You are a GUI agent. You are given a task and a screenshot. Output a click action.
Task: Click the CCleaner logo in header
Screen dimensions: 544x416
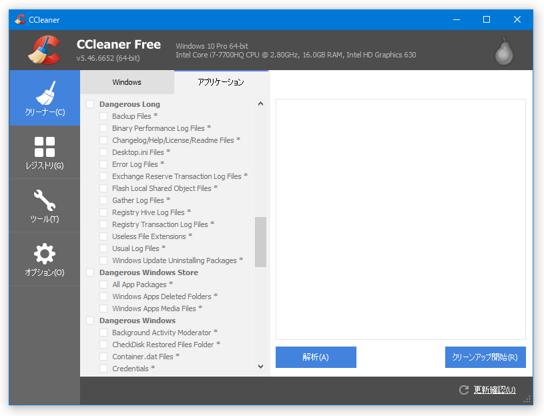(x=44, y=50)
